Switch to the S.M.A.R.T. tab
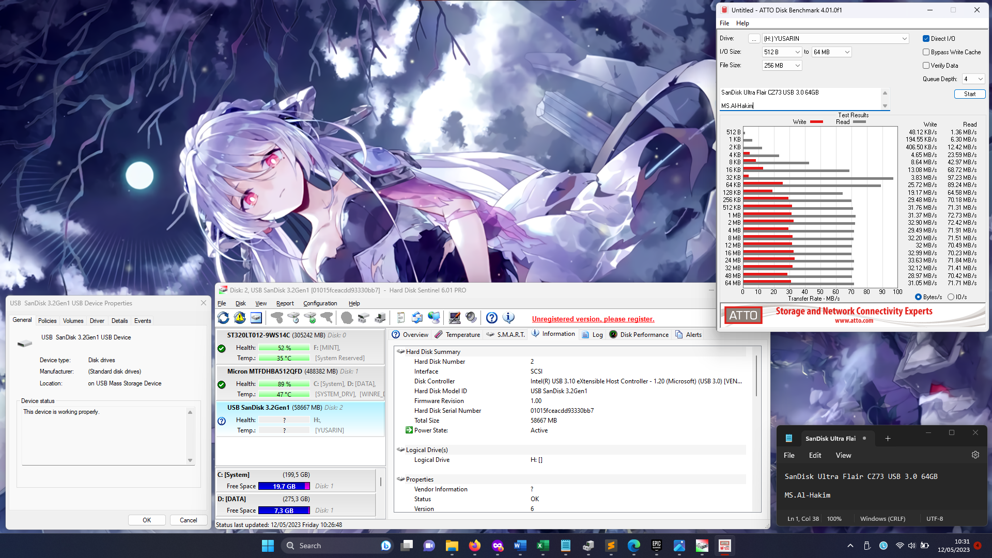This screenshot has width=992, height=558. pos(505,335)
